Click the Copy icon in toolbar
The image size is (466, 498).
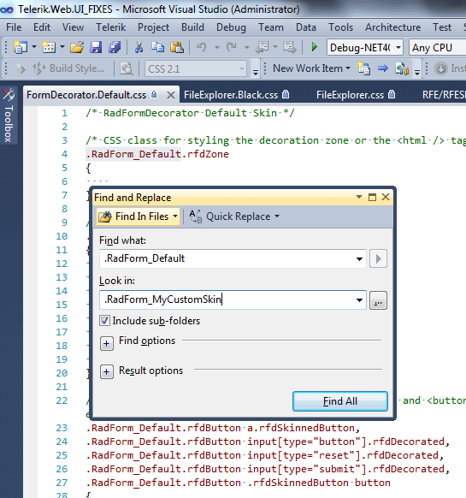click(158, 47)
